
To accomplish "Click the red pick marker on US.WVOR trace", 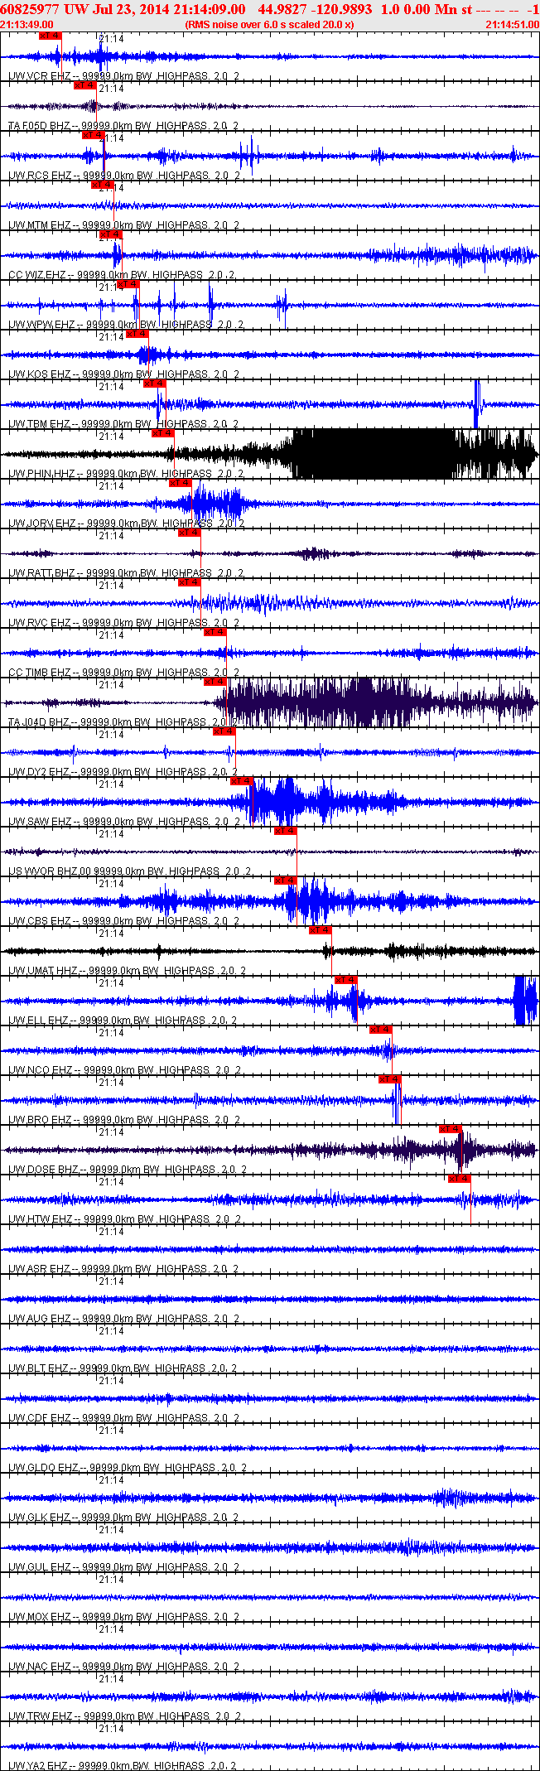I will click(x=286, y=831).
